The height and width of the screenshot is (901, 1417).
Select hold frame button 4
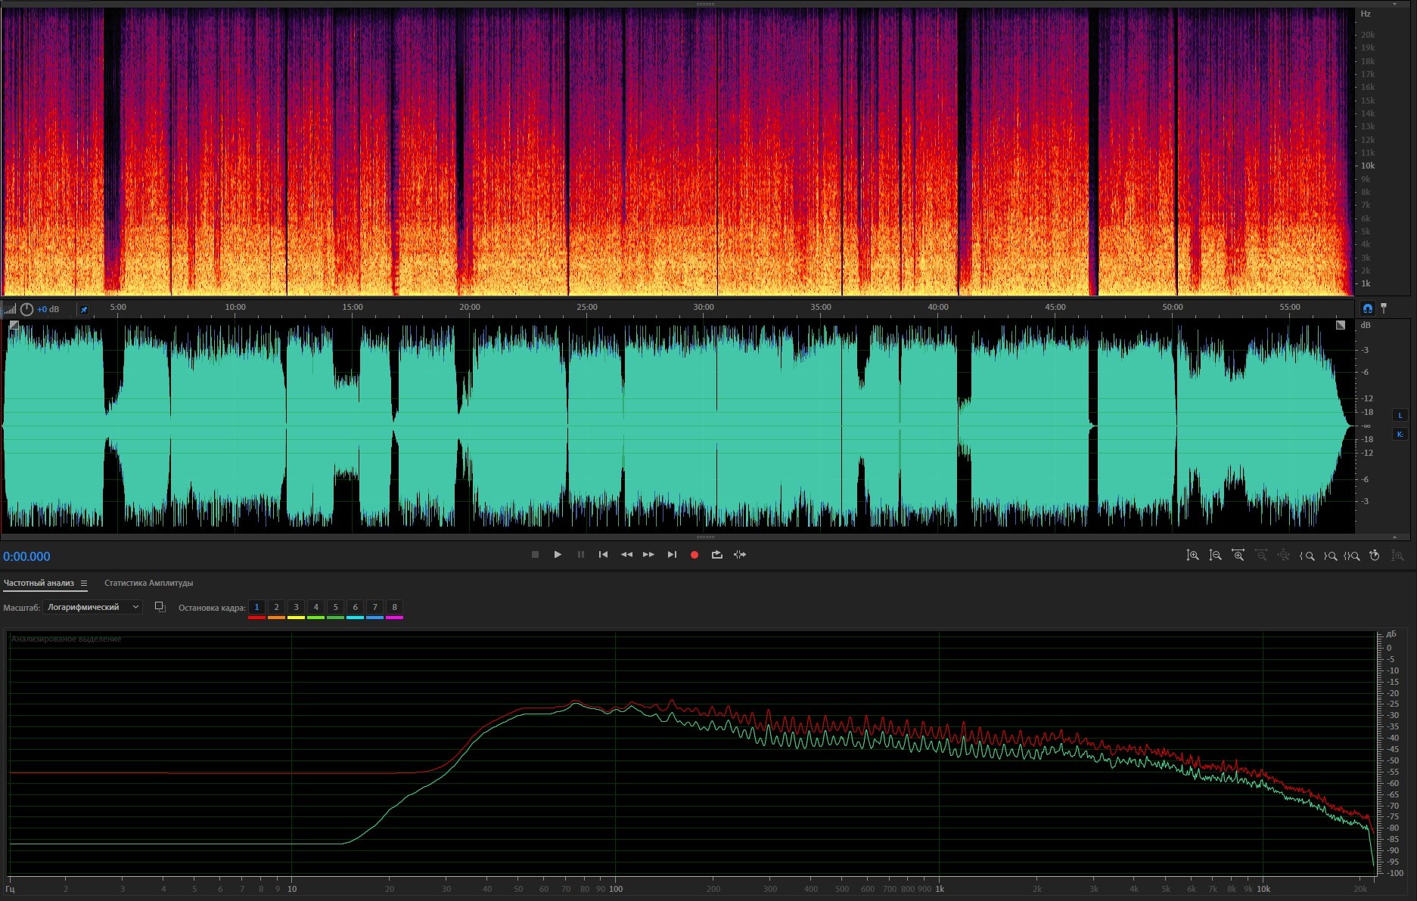pos(315,607)
